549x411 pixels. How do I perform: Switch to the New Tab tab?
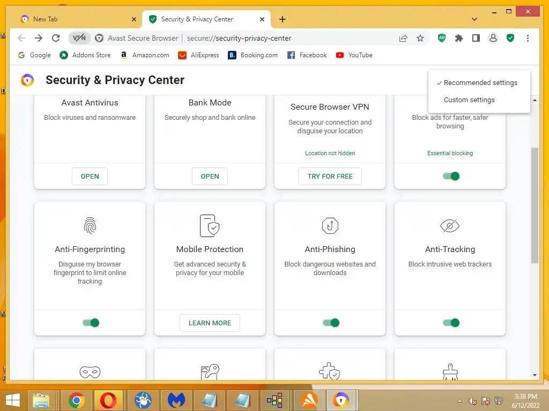coord(77,19)
